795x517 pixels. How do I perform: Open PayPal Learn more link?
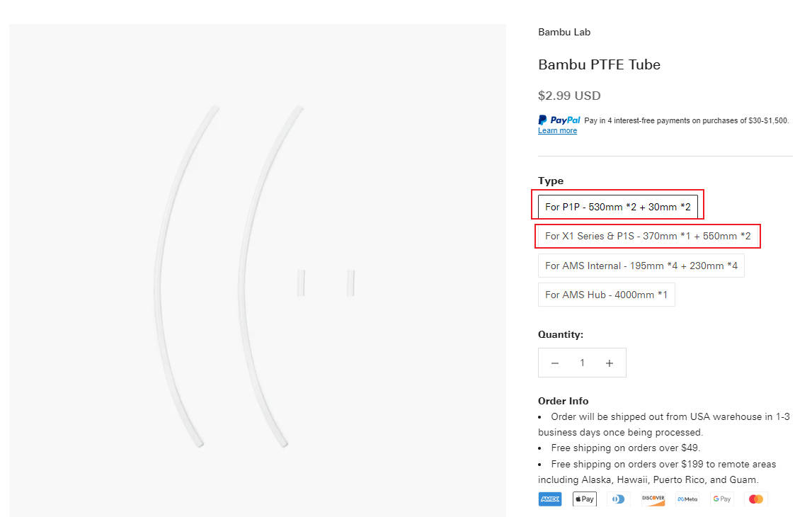(557, 130)
